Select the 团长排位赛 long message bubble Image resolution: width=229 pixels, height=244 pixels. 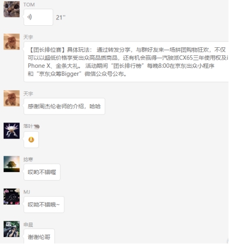pos(126,62)
